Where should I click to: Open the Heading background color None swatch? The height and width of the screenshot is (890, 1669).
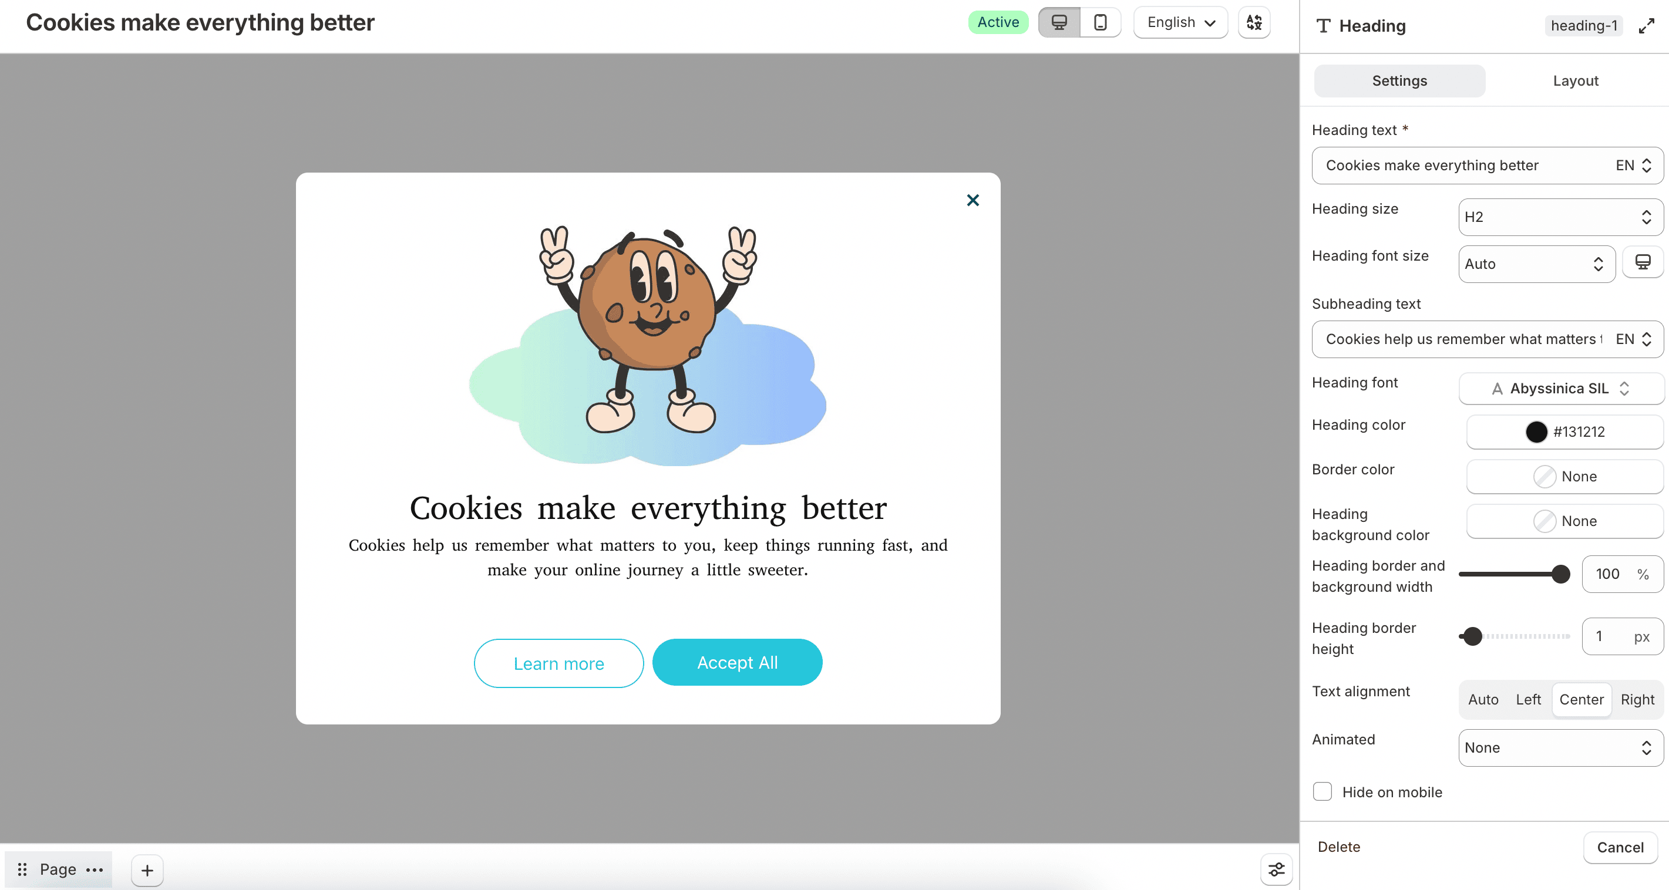pyautogui.click(x=1564, y=521)
